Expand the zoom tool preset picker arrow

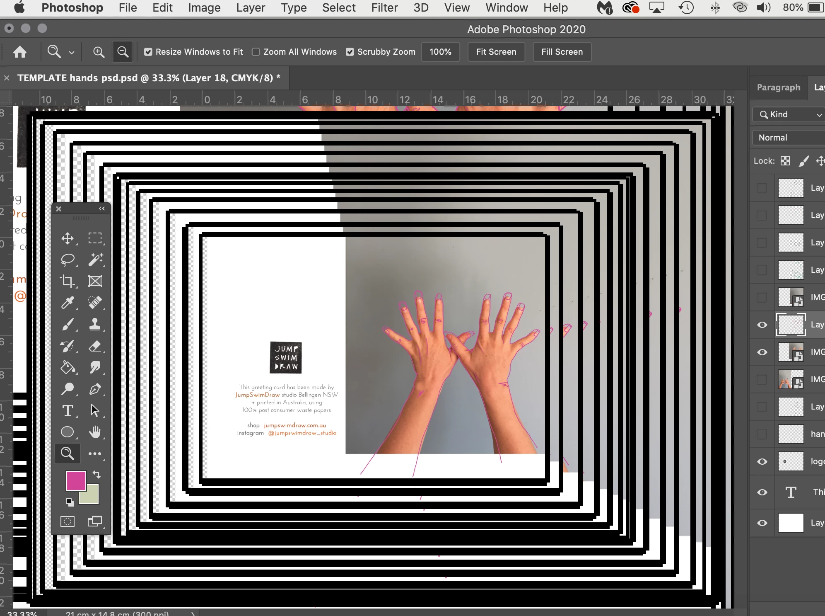(x=72, y=53)
